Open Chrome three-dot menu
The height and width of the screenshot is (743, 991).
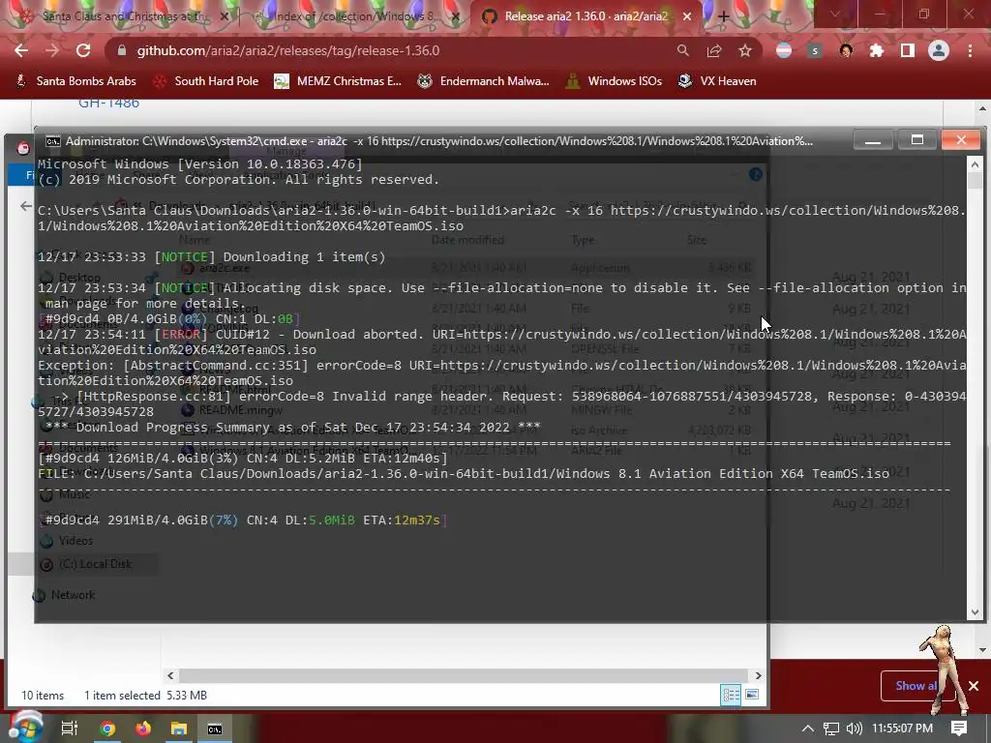[x=970, y=50]
